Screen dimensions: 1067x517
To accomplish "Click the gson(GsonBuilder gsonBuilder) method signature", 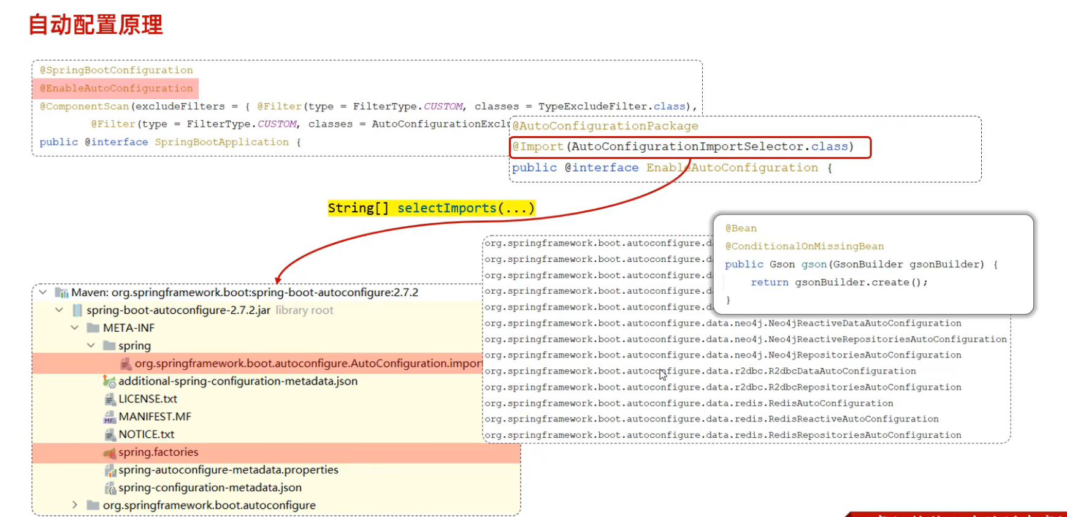I will pos(892,264).
